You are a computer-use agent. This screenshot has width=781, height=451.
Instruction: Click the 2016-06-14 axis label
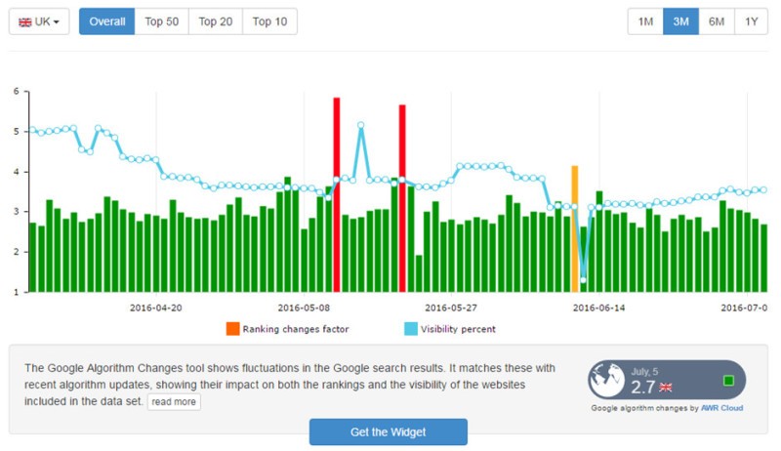point(598,307)
